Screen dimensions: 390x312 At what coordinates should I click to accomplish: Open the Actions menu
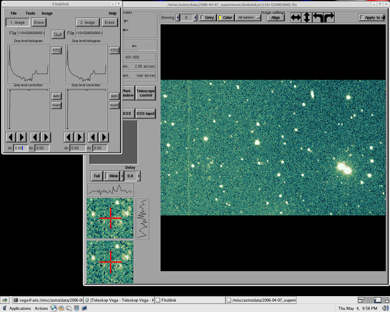pos(41,308)
